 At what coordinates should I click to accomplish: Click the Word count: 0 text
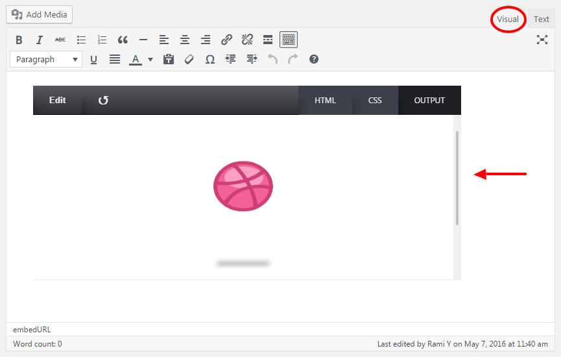coord(38,344)
